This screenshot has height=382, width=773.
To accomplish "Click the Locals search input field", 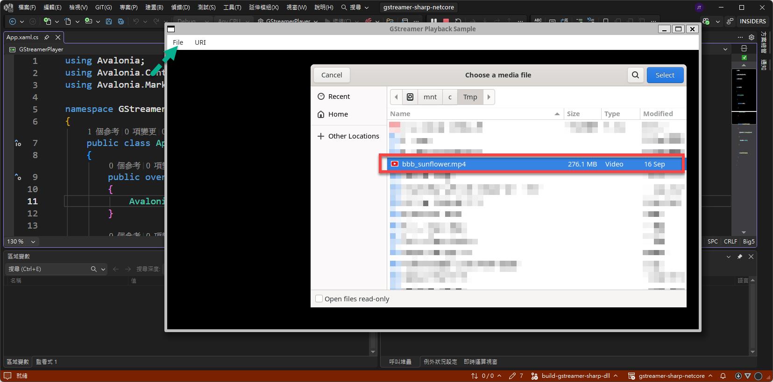I will (x=47, y=269).
